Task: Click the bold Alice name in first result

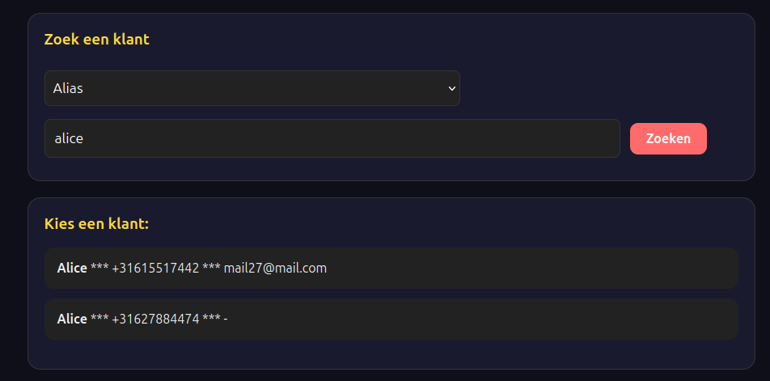Action: [x=72, y=269]
